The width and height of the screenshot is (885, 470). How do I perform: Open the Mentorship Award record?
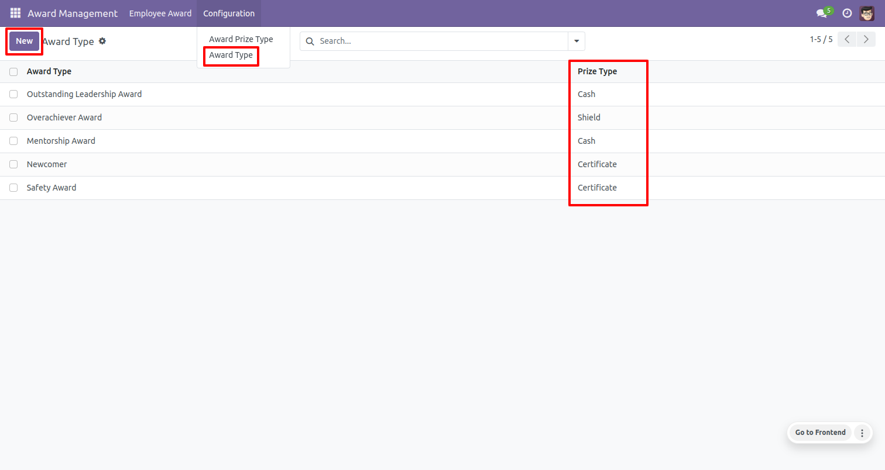[61, 141]
